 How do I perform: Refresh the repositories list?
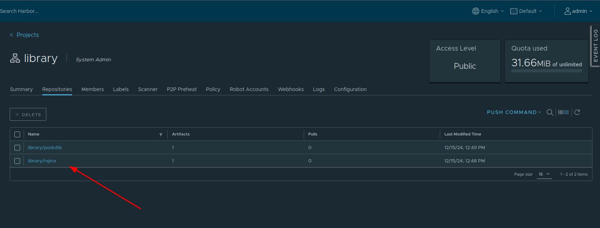(x=577, y=112)
